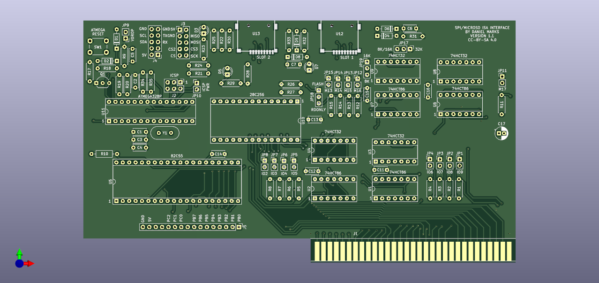599x283 pixels.
Task: Select resistor R8
Action: pyautogui.click(x=270, y=189)
